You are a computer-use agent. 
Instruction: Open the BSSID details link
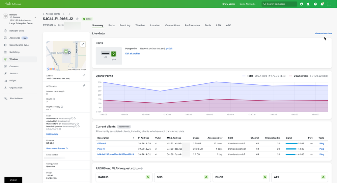[x=52, y=134]
